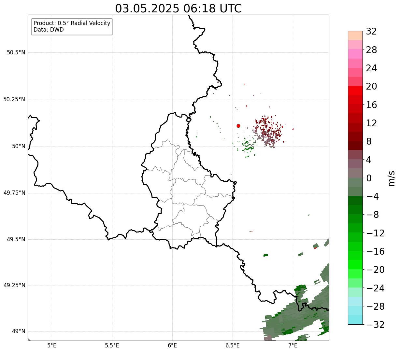The height and width of the screenshot is (352, 399).
Task: Click the colorbar 24 tick label
Action: coord(371,68)
